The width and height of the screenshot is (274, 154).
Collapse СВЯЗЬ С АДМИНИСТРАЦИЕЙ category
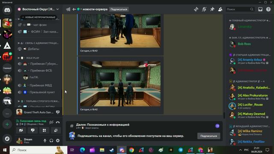[39, 43]
